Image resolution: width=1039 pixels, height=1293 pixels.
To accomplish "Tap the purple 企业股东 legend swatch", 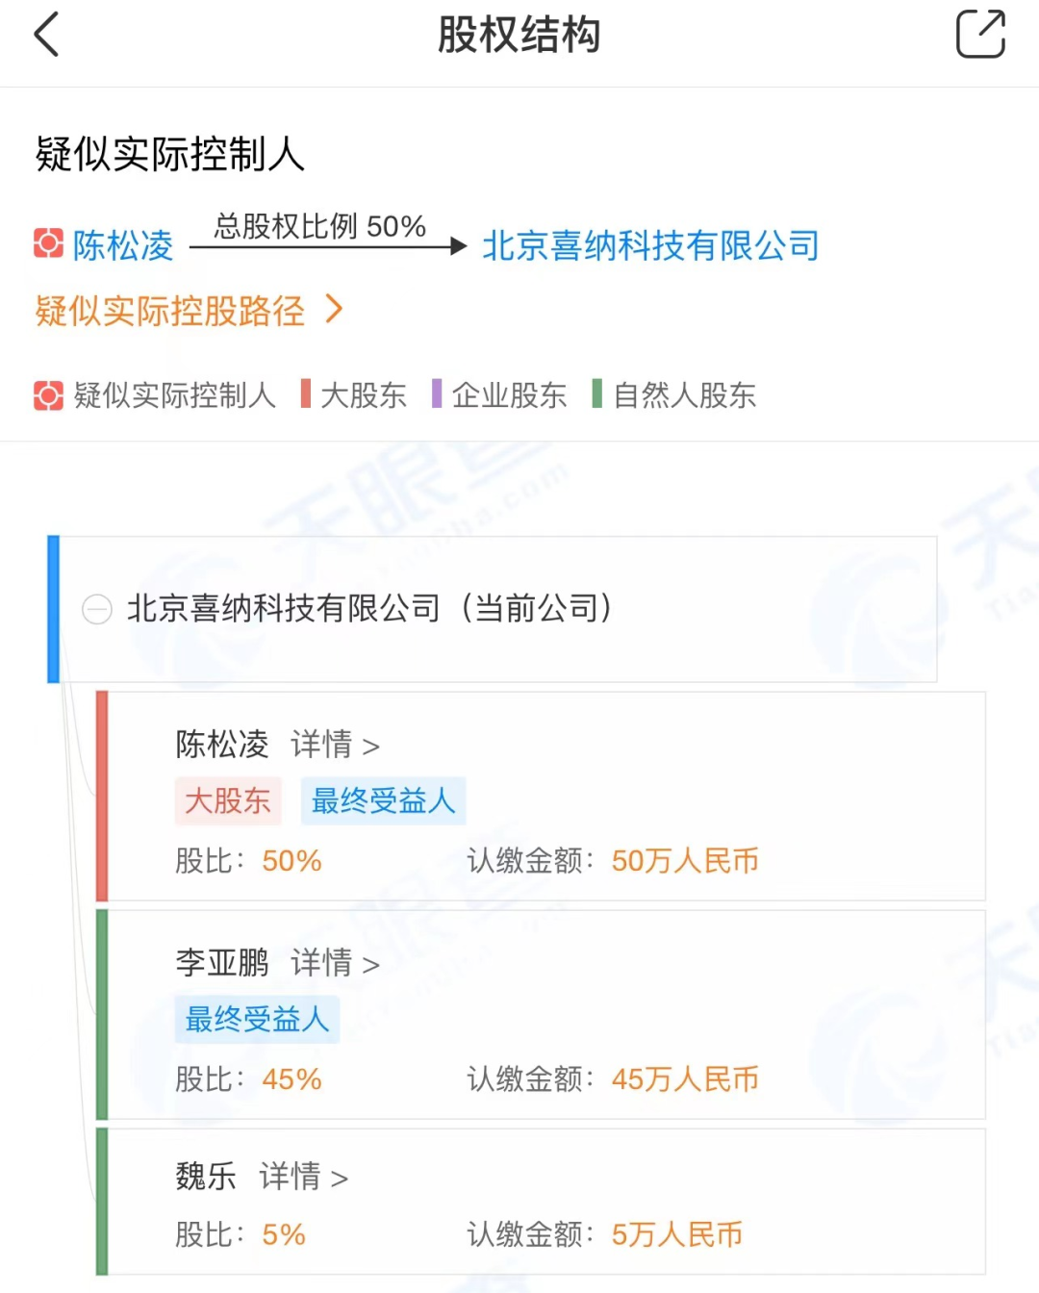I will pos(437,394).
